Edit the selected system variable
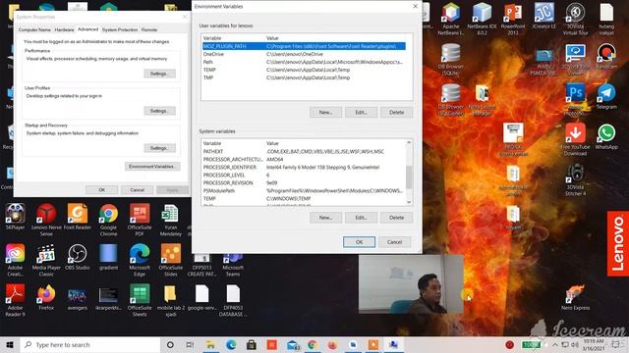 361,218
